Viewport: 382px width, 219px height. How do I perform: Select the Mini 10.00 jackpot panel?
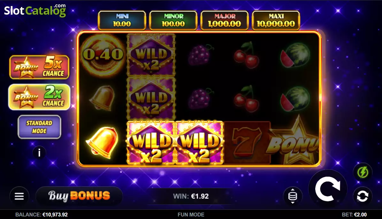tap(122, 20)
